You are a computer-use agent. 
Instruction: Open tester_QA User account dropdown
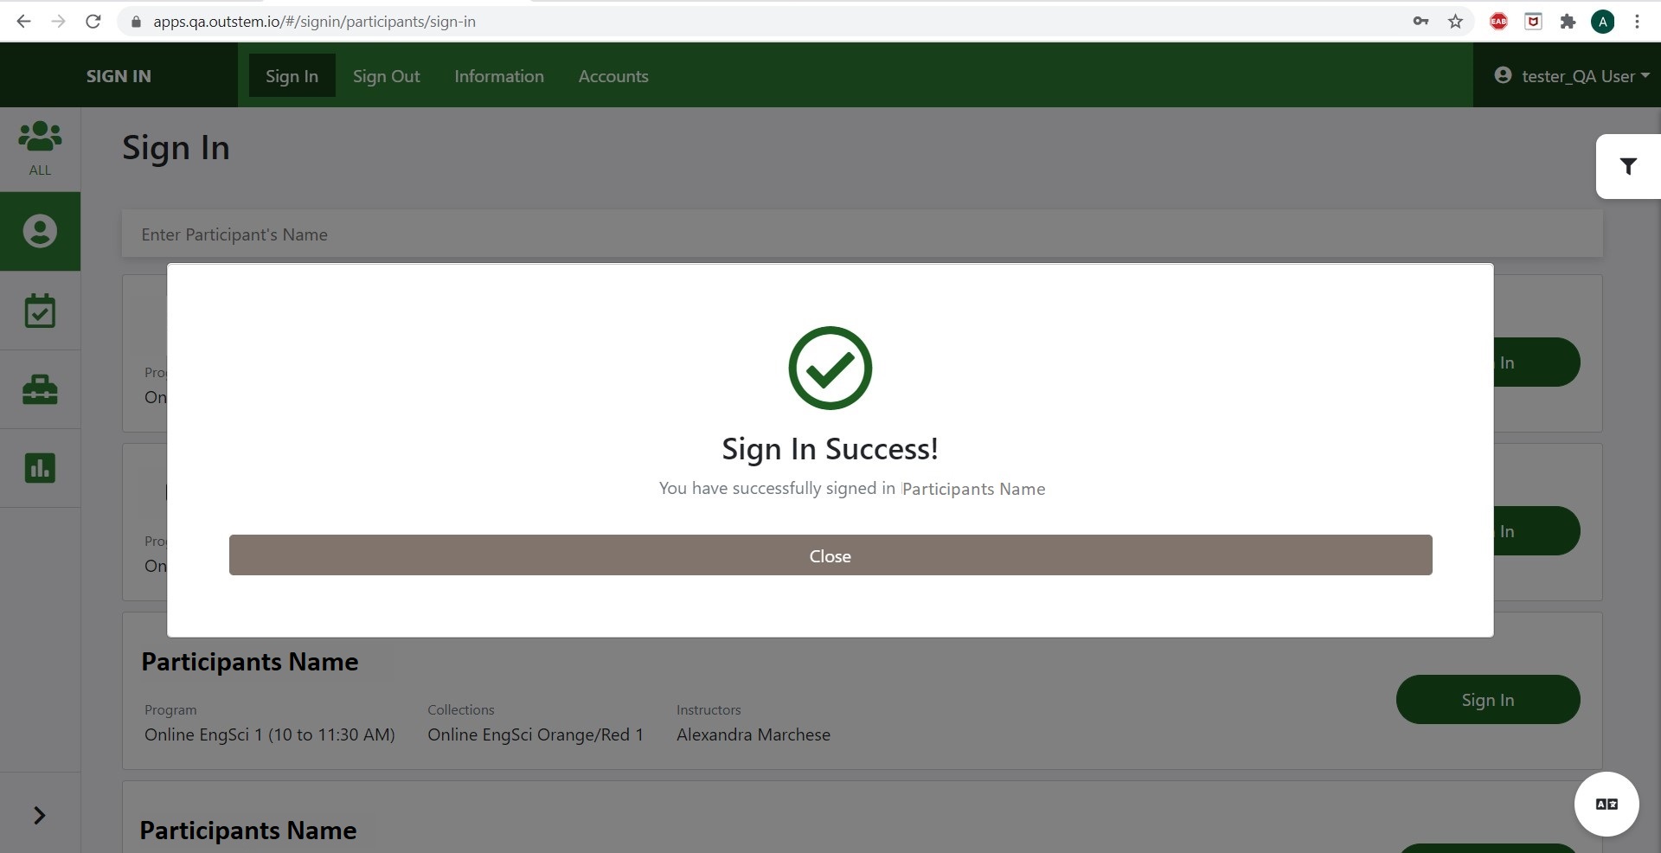pos(1571,76)
